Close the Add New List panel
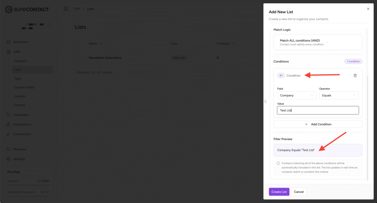 368,9
